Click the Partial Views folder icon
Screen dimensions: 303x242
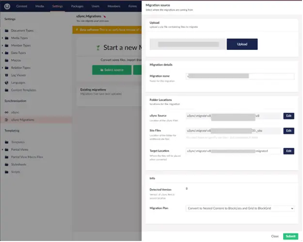click(7, 150)
